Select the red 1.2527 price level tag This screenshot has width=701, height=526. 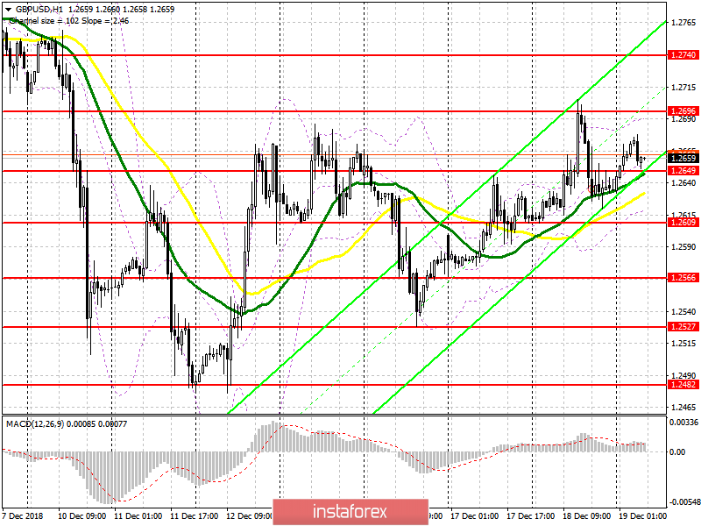[x=683, y=327]
